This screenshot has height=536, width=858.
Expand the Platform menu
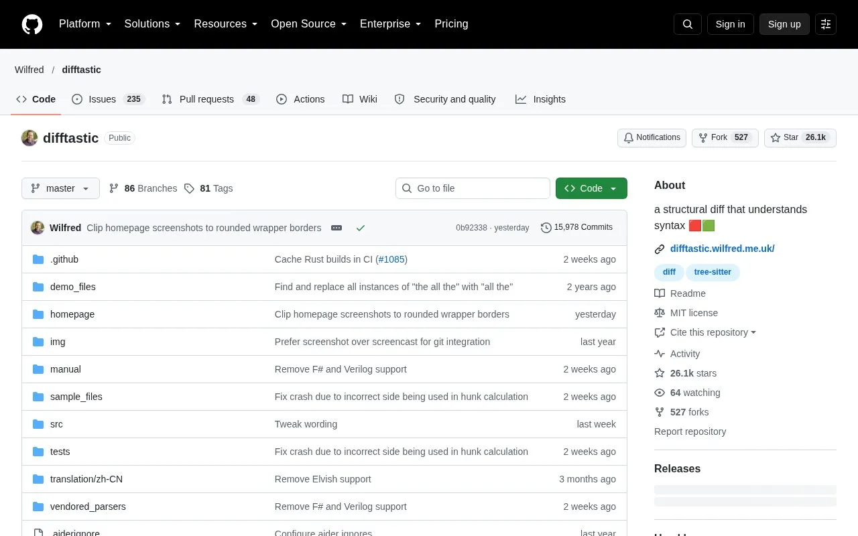[x=85, y=24]
